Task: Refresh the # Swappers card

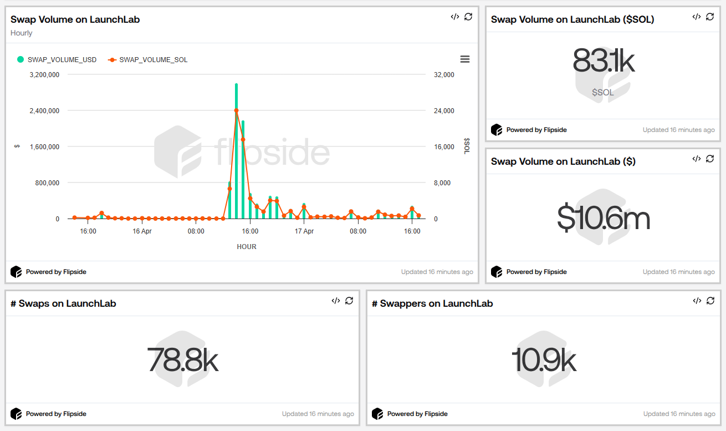Action: tap(710, 301)
